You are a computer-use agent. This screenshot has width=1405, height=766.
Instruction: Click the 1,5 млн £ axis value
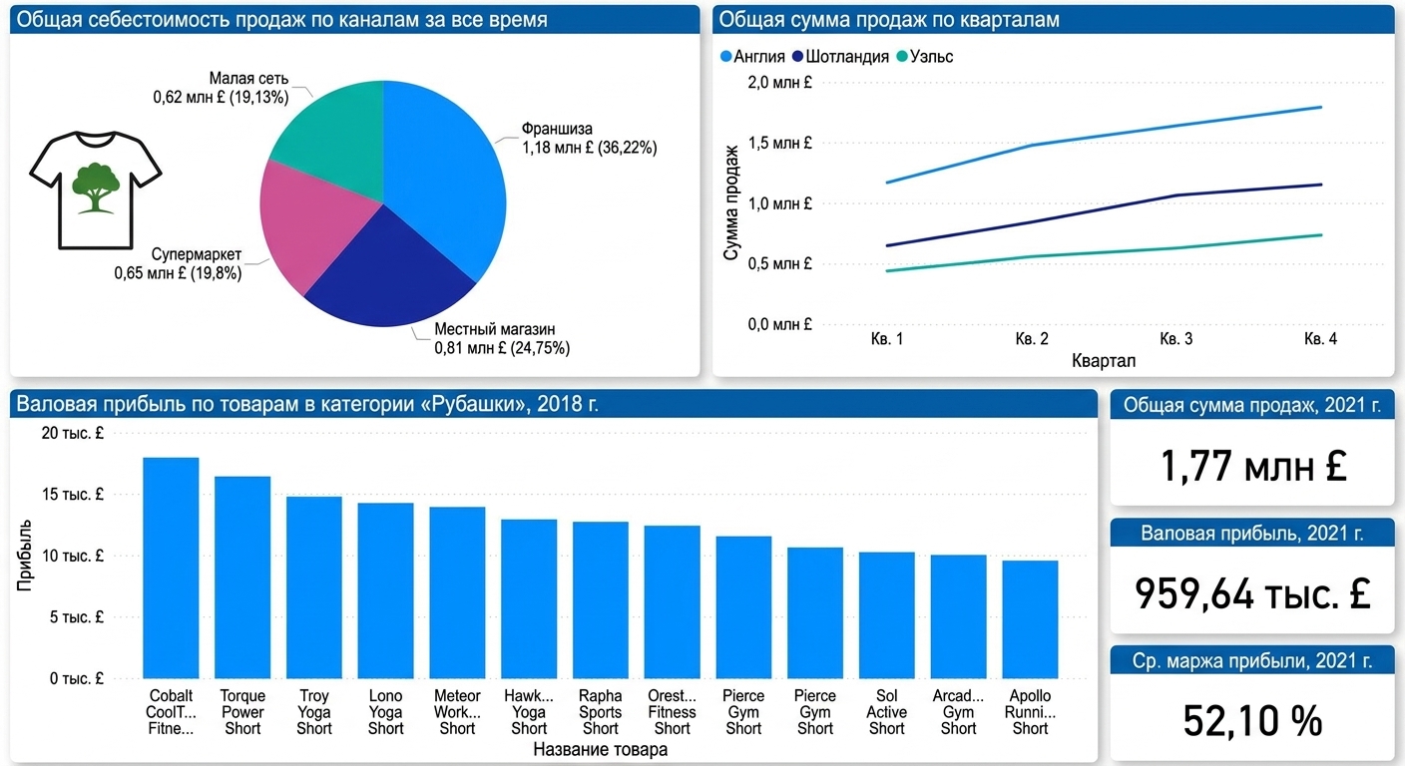pos(781,144)
